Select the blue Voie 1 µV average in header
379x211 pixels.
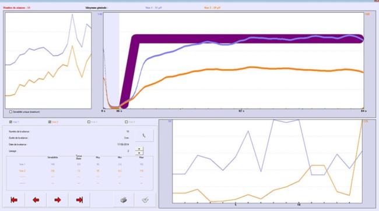click(x=153, y=8)
